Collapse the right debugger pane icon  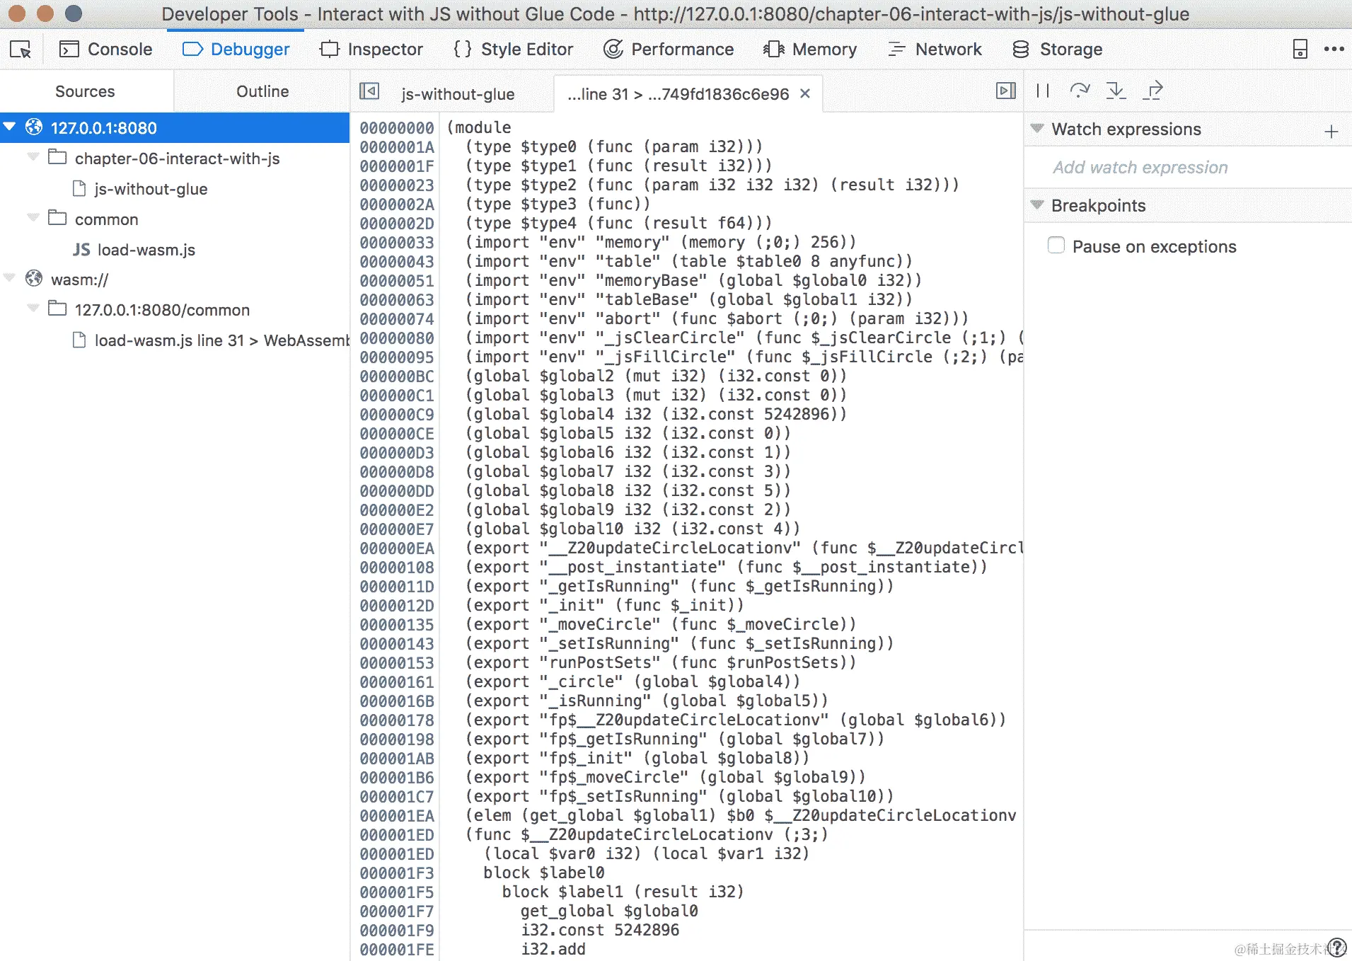[x=1005, y=91]
